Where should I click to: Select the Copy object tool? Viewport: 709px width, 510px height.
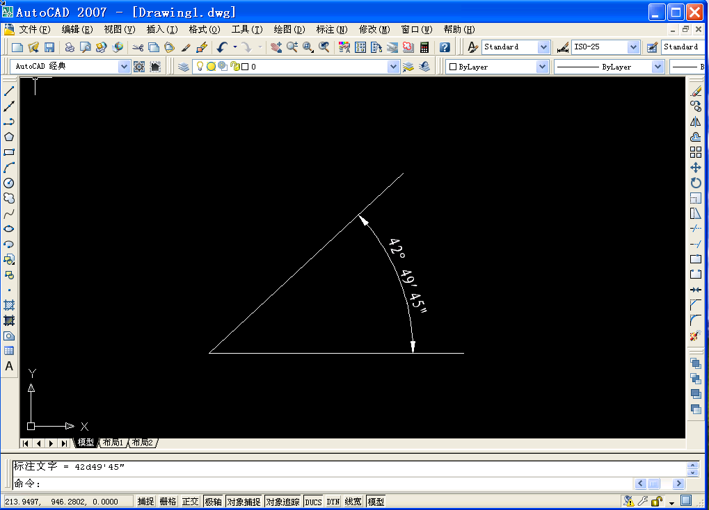tap(696, 106)
